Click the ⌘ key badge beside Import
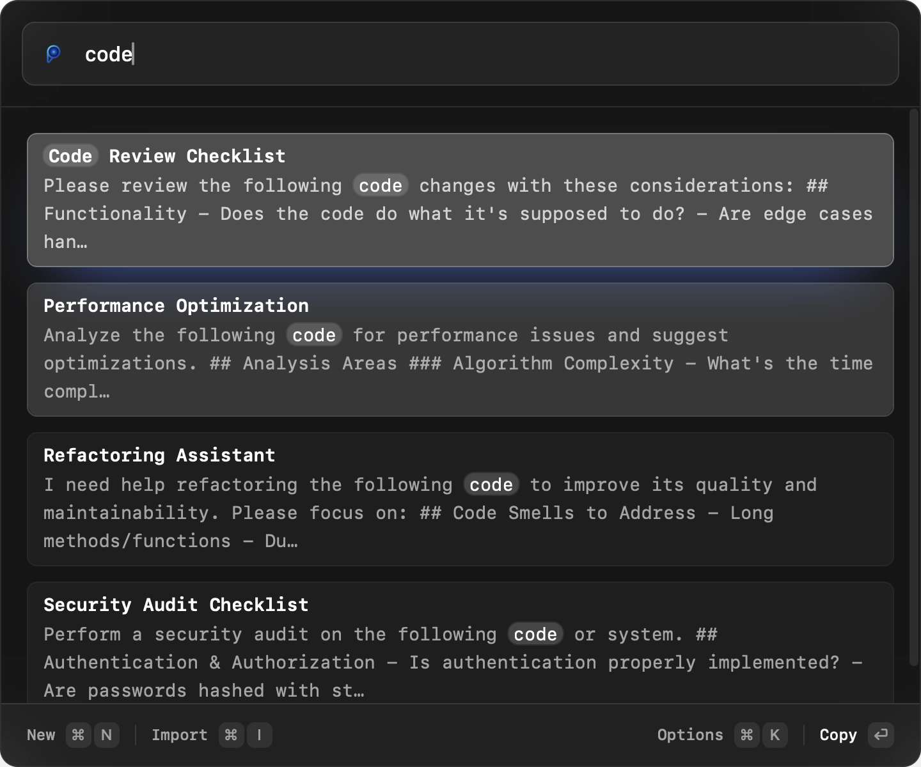 pos(231,735)
